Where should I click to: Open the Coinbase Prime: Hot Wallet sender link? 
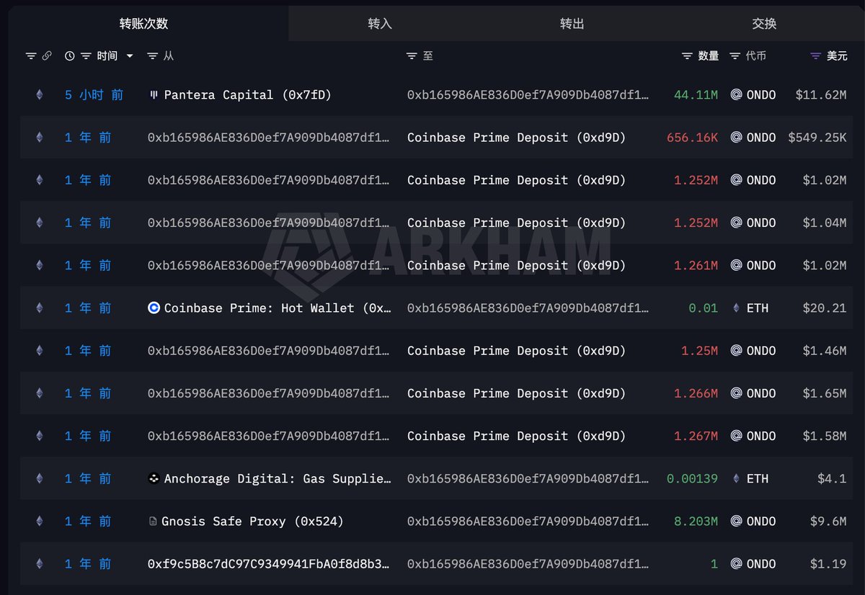tap(278, 308)
